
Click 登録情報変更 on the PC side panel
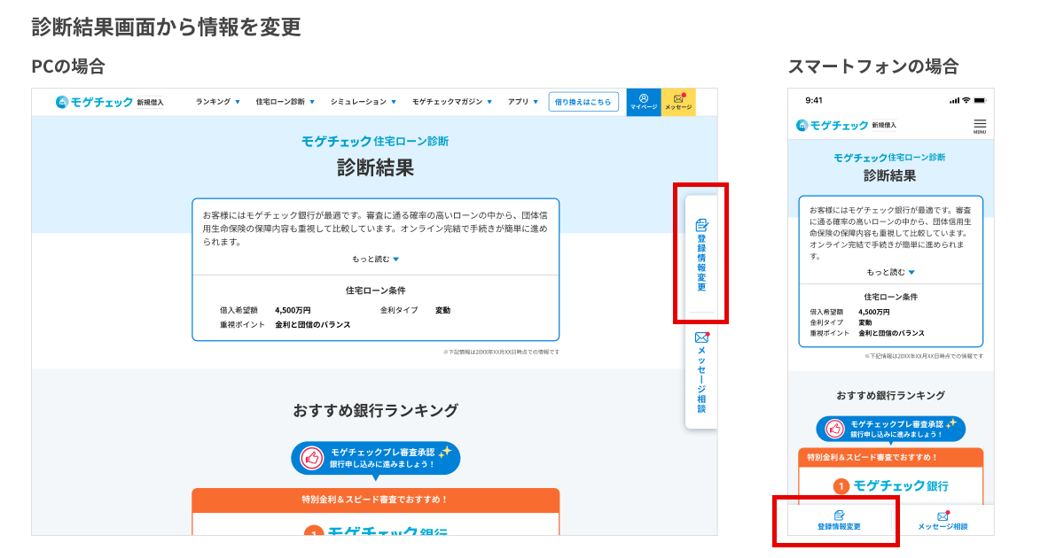pos(701,254)
